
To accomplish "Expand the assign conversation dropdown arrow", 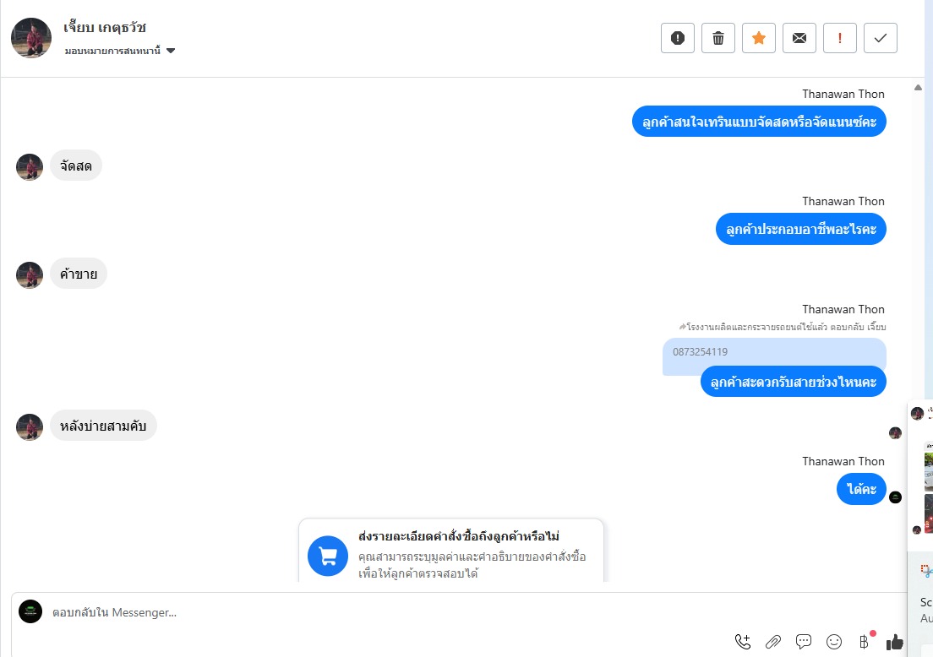I will (171, 52).
